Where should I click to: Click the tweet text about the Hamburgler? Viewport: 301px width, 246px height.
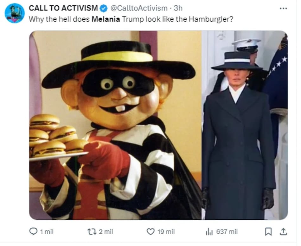point(131,19)
